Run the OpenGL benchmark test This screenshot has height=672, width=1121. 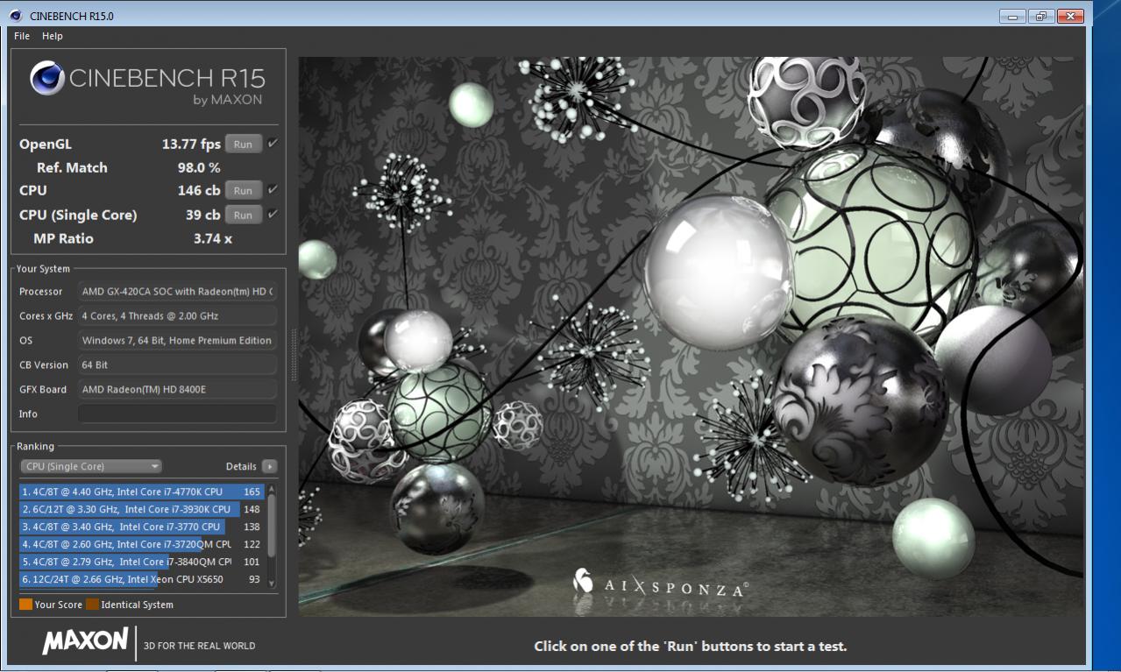coord(243,145)
